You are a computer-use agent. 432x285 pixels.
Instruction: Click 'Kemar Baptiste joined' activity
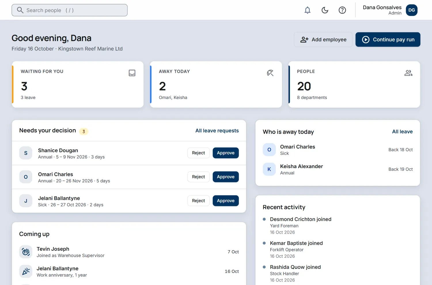coord(296,243)
